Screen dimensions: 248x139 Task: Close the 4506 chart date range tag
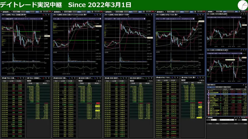click(x=144, y=19)
